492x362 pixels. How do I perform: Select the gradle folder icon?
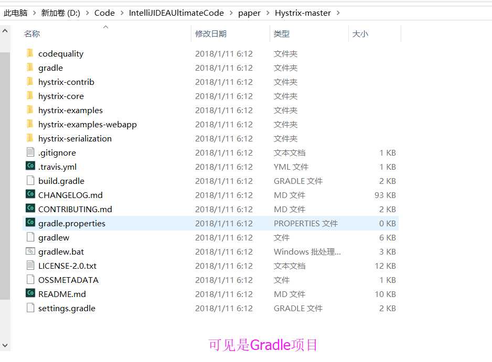(x=30, y=68)
